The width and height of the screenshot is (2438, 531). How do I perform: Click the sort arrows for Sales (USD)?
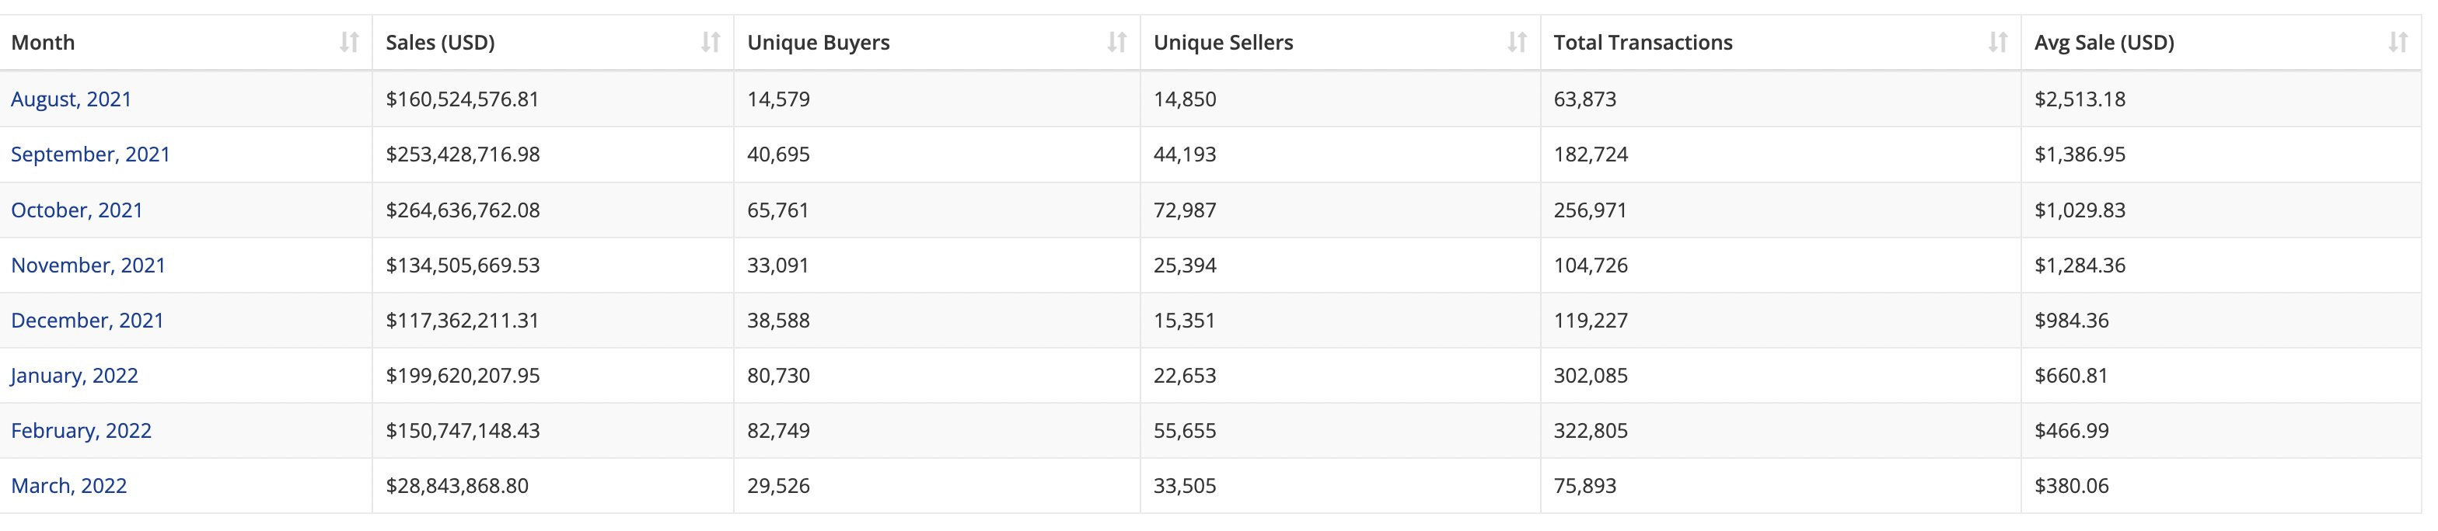tap(711, 43)
